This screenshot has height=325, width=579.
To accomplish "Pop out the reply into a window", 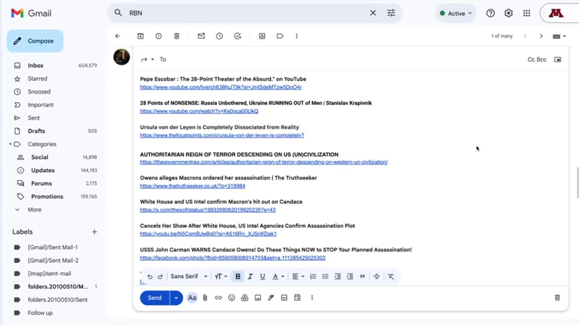I will pyautogui.click(x=558, y=60).
